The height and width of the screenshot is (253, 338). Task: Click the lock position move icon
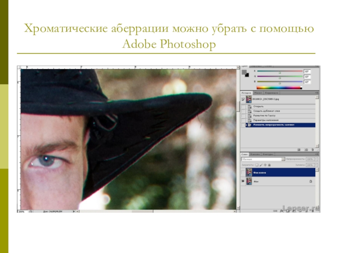265,164
